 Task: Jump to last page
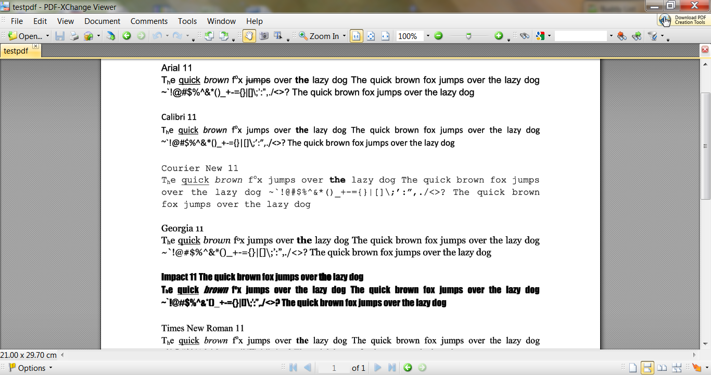pos(392,368)
